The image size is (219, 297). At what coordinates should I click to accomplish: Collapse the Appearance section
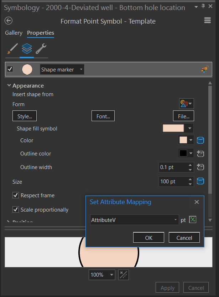pos(9,85)
